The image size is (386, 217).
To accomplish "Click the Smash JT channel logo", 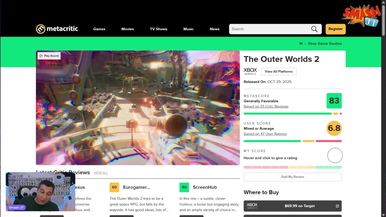I will click(361, 17).
